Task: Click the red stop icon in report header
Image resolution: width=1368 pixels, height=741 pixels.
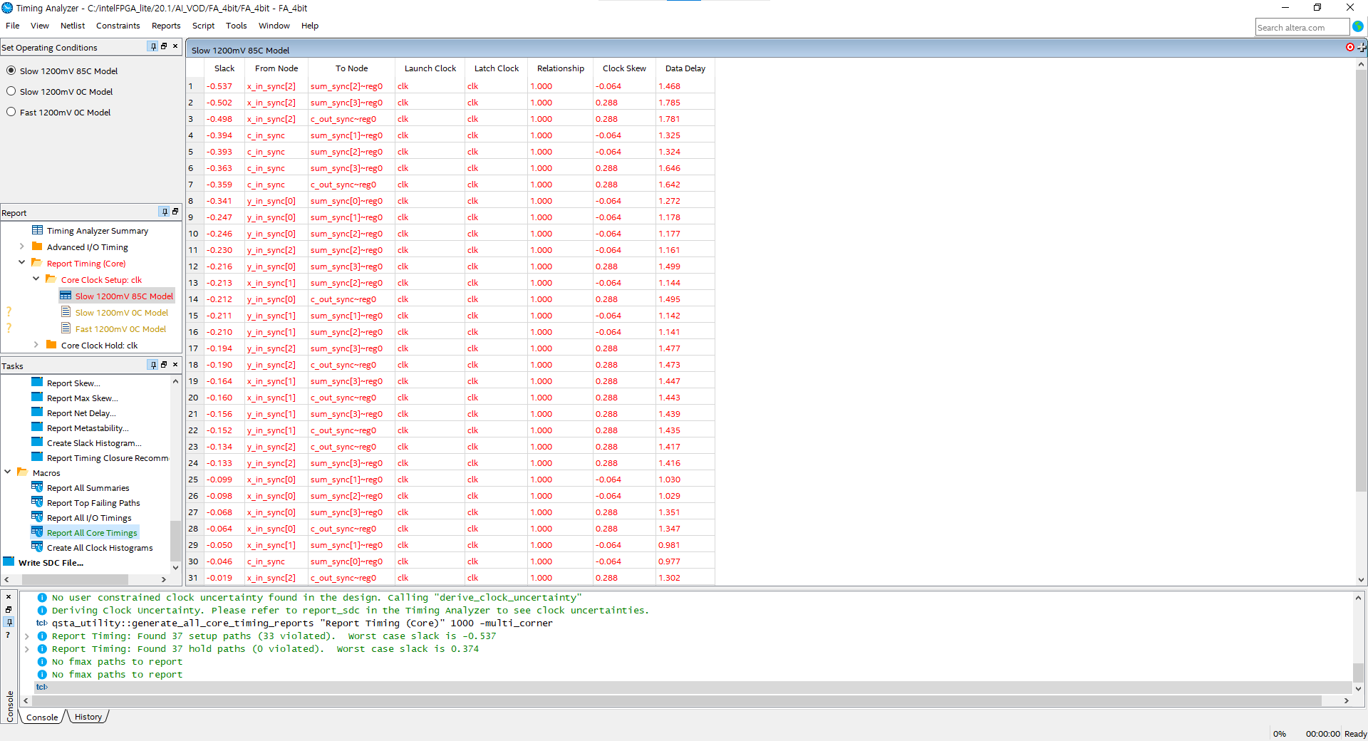Action: [x=1350, y=47]
